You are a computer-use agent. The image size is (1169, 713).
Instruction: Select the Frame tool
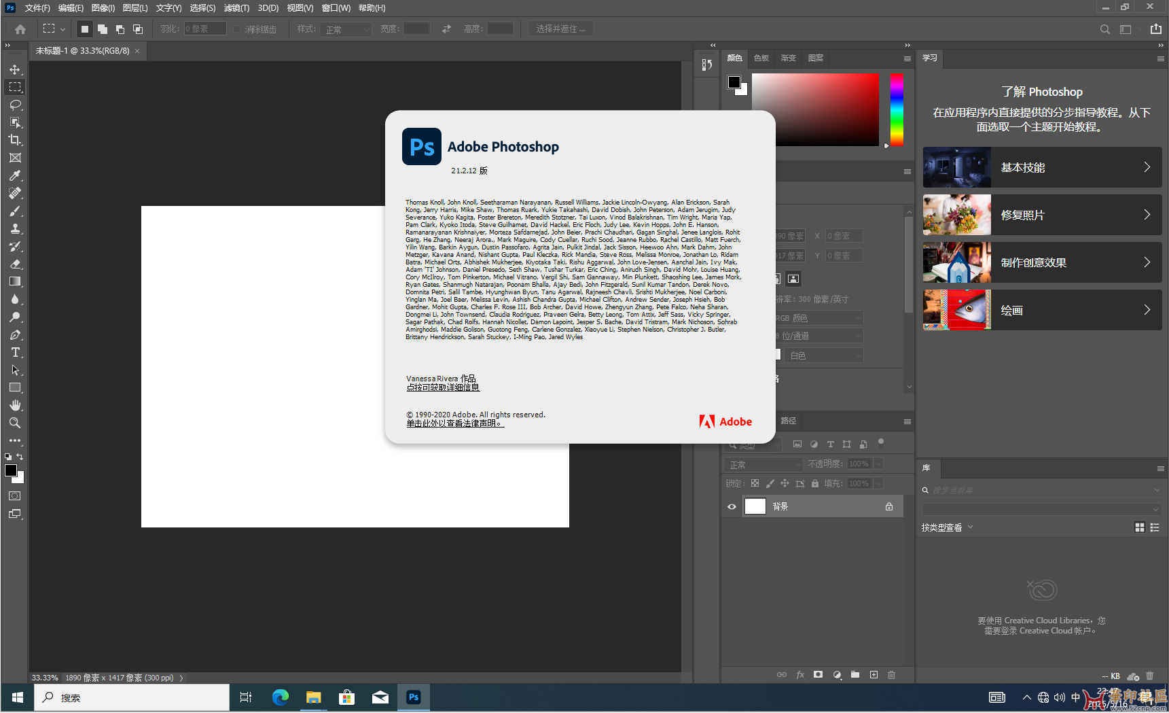pyautogui.click(x=15, y=158)
